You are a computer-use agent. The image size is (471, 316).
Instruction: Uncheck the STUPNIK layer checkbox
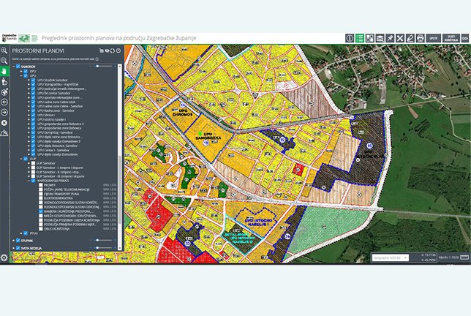pos(18,239)
